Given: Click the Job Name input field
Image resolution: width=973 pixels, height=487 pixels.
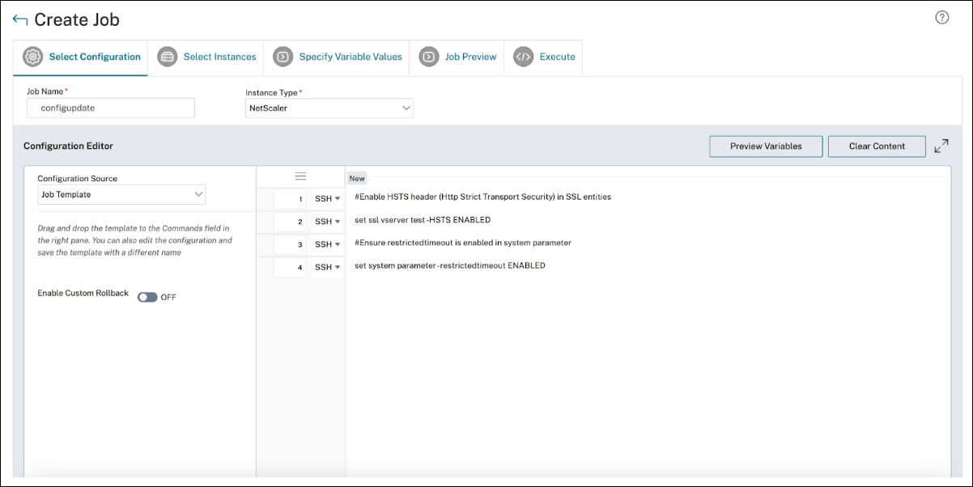Looking at the screenshot, I should pyautogui.click(x=111, y=108).
